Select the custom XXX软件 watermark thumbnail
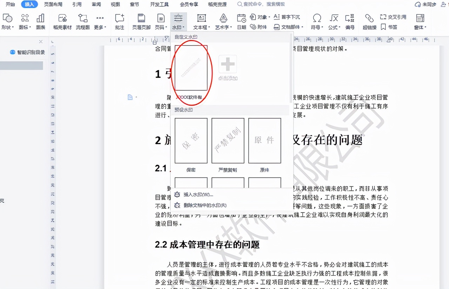This screenshot has height=289, width=449. click(x=191, y=68)
